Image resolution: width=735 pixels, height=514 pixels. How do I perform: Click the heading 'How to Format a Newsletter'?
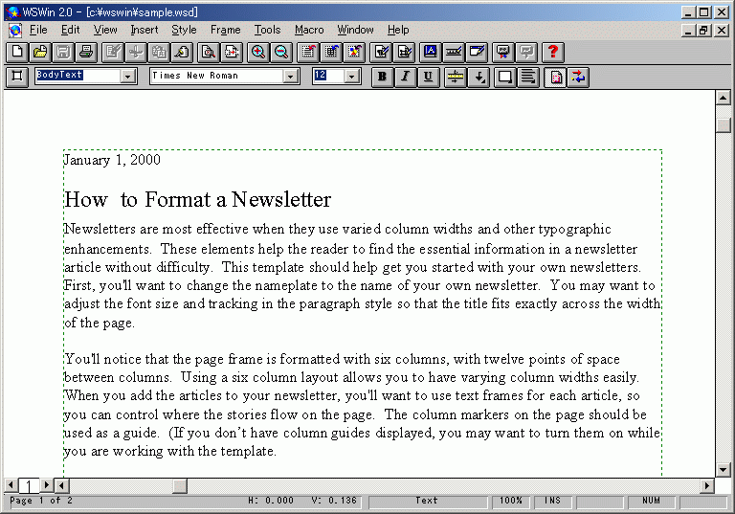(x=198, y=200)
